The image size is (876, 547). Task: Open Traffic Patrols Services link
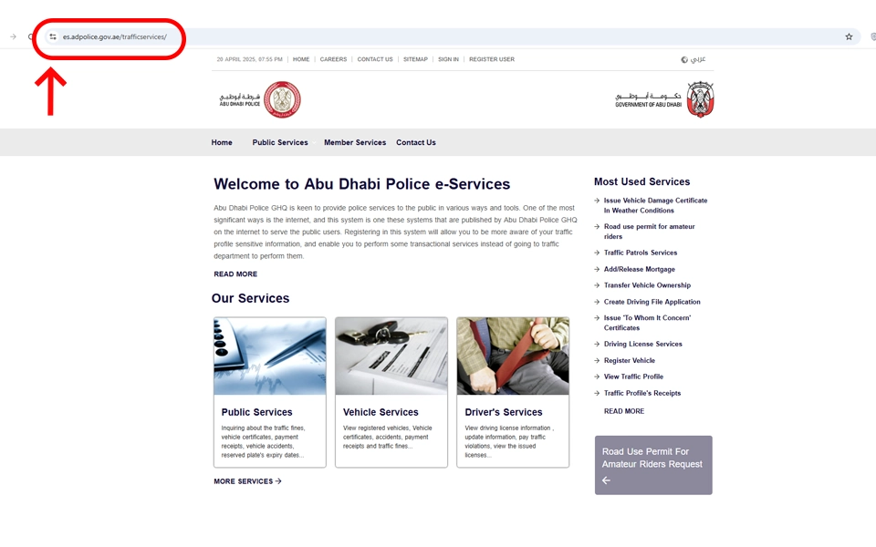coord(641,253)
